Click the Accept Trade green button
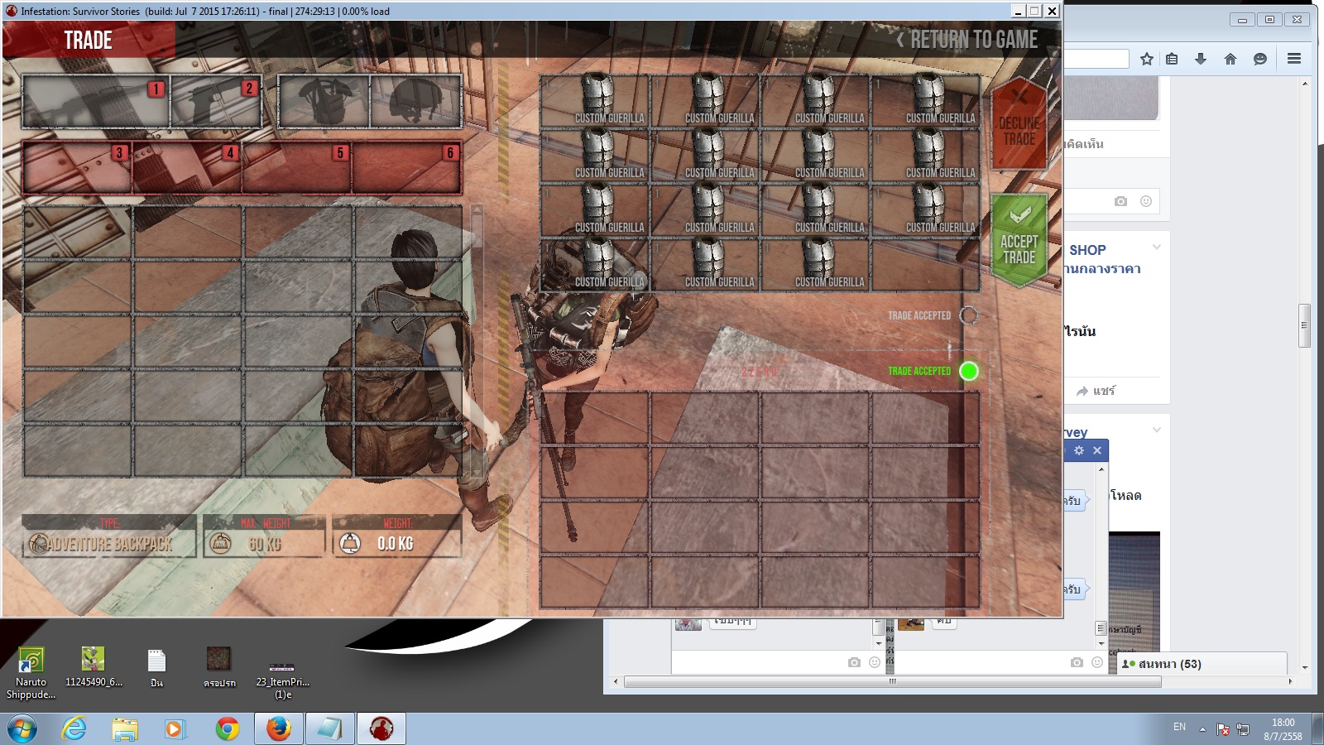Screen dimensions: 1324x745 (1019, 241)
